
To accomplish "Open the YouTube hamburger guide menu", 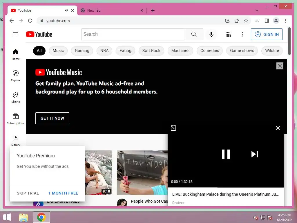I will click(x=16, y=34).
